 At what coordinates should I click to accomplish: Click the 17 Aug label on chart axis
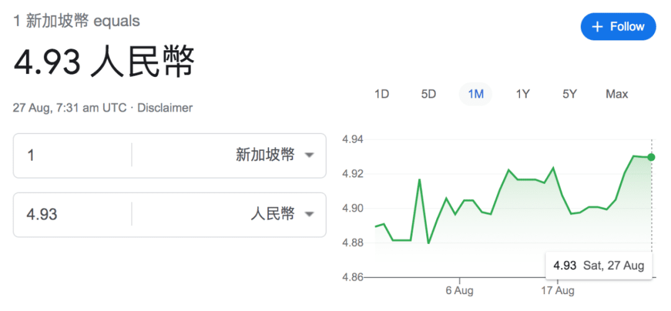tap(557, 291)
